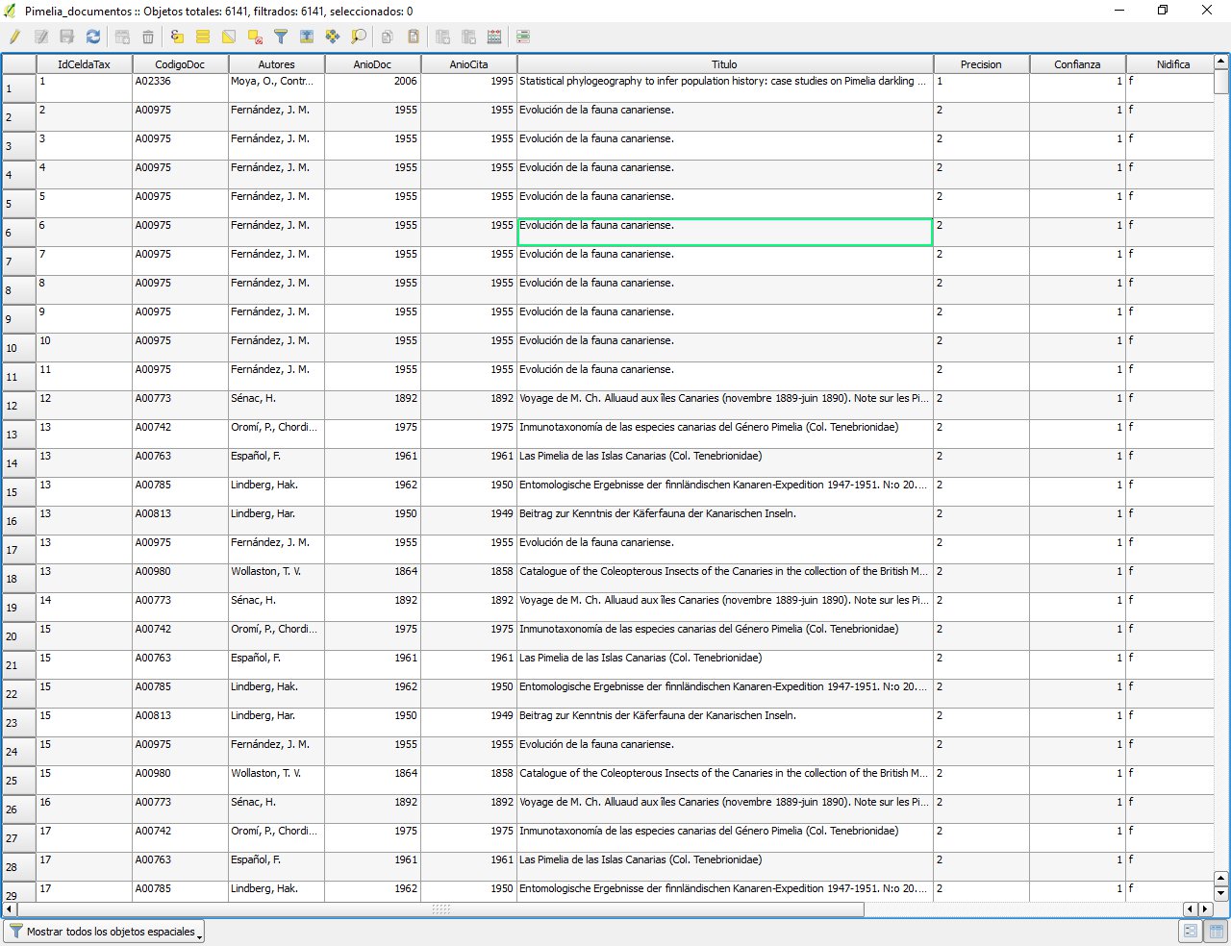Open the field calculator
1231x946 pixels.
(x=494, y=37)
